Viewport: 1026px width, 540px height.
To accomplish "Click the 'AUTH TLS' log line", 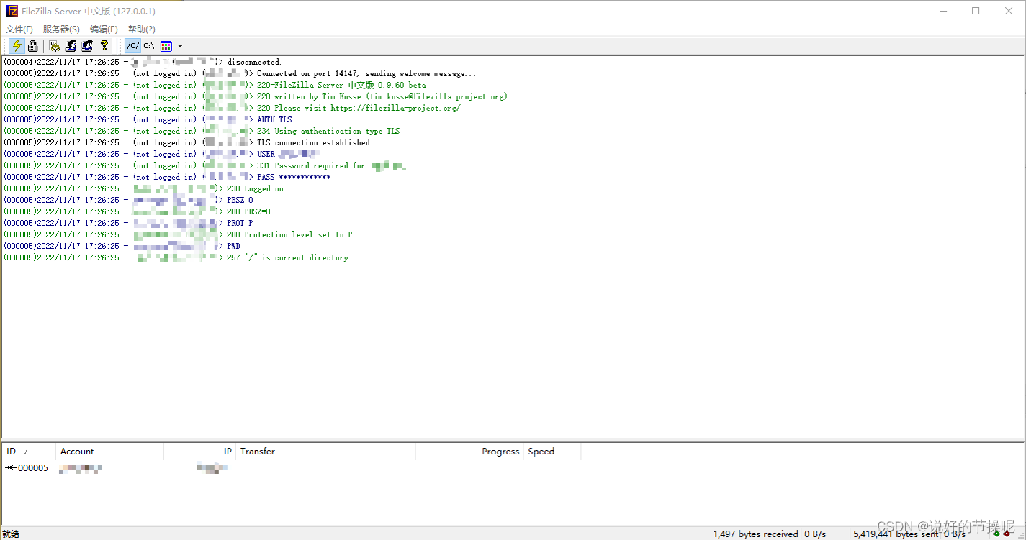I will pos(148,119).
